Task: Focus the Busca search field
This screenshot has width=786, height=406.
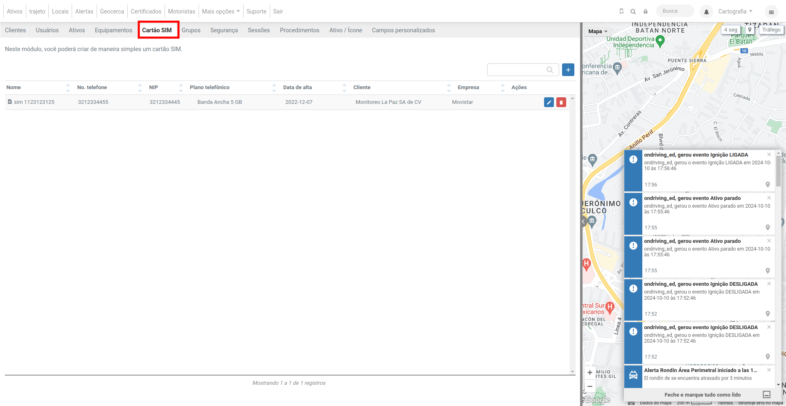Action: pos(675,11)
